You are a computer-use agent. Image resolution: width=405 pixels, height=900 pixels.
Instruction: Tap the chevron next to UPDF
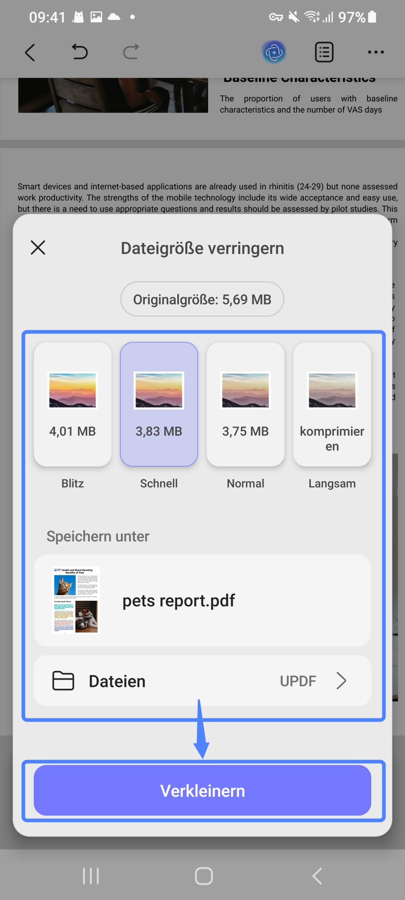click(x=341, y=681)
